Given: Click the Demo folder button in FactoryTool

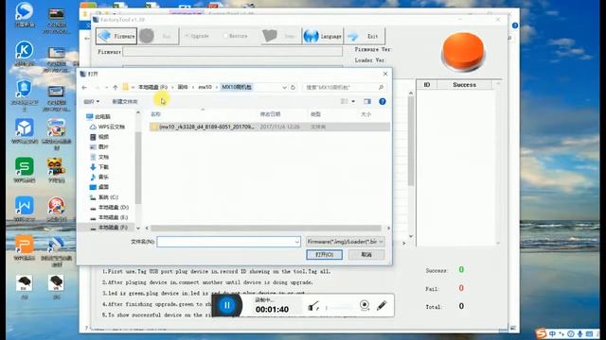Looking at the screenshot, I should tap(281, 36).
